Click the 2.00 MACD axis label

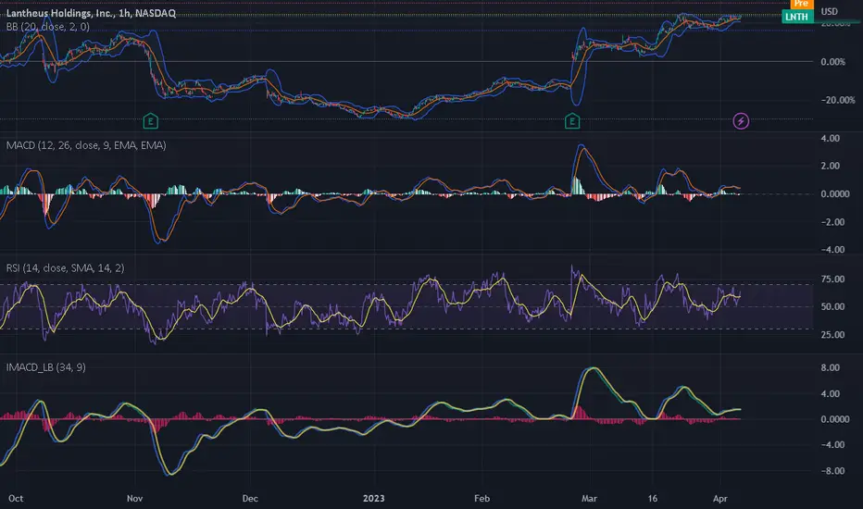831,166
